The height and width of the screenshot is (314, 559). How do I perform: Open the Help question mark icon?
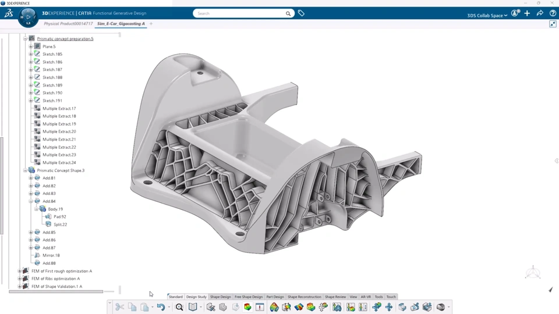pyautogui.click(x=553, y=13)
